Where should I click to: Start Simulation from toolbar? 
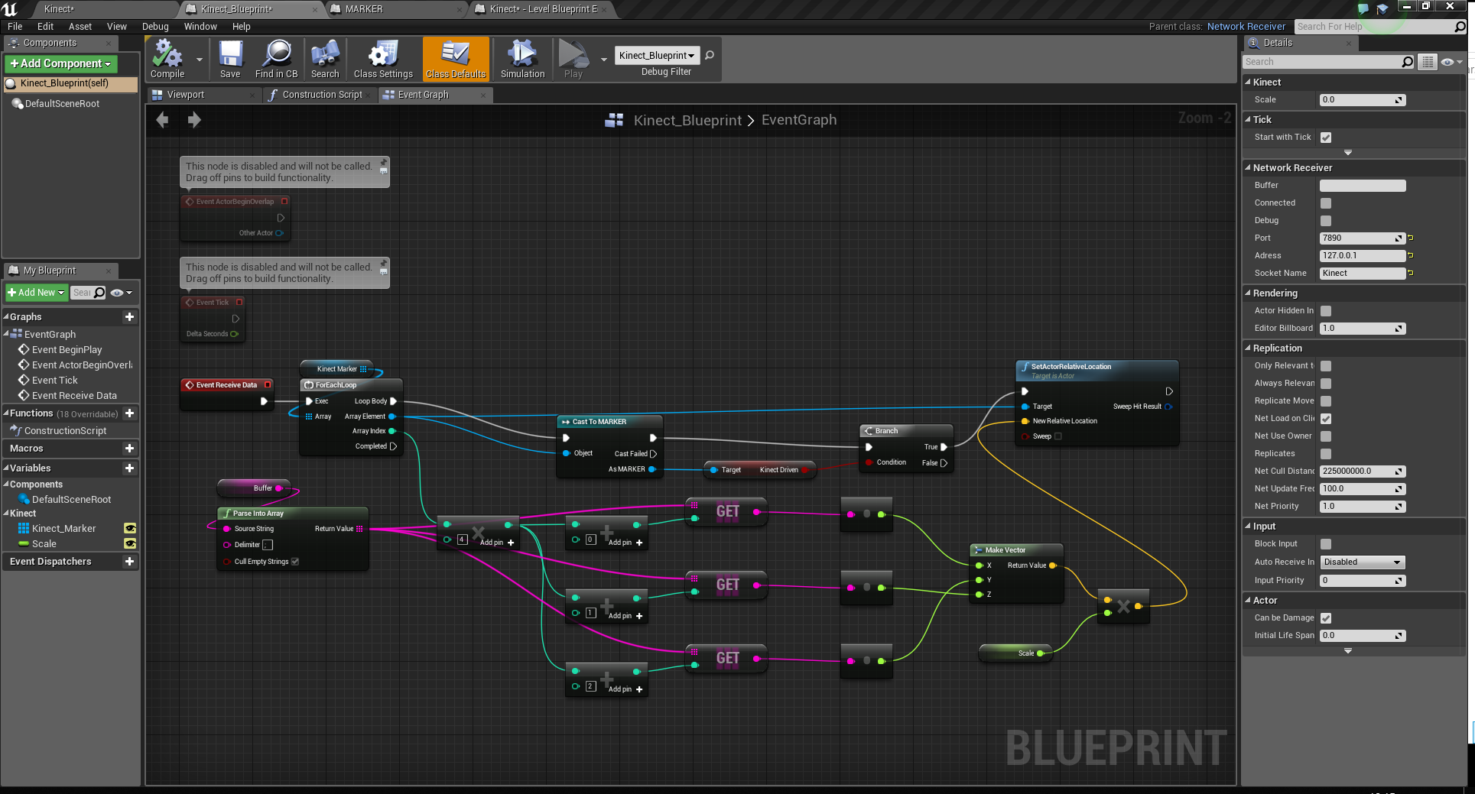tap(523, 59)
